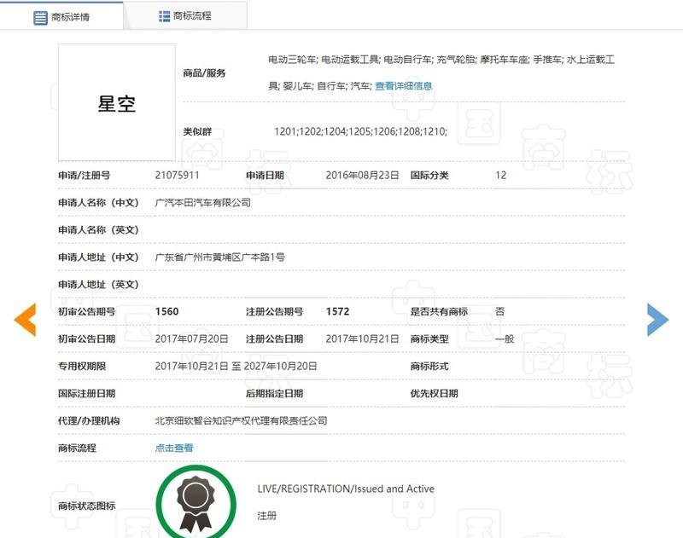Click the 专用权期限 label
The width and height of the screenshot is (683, 538).
(x=82, y=367)
